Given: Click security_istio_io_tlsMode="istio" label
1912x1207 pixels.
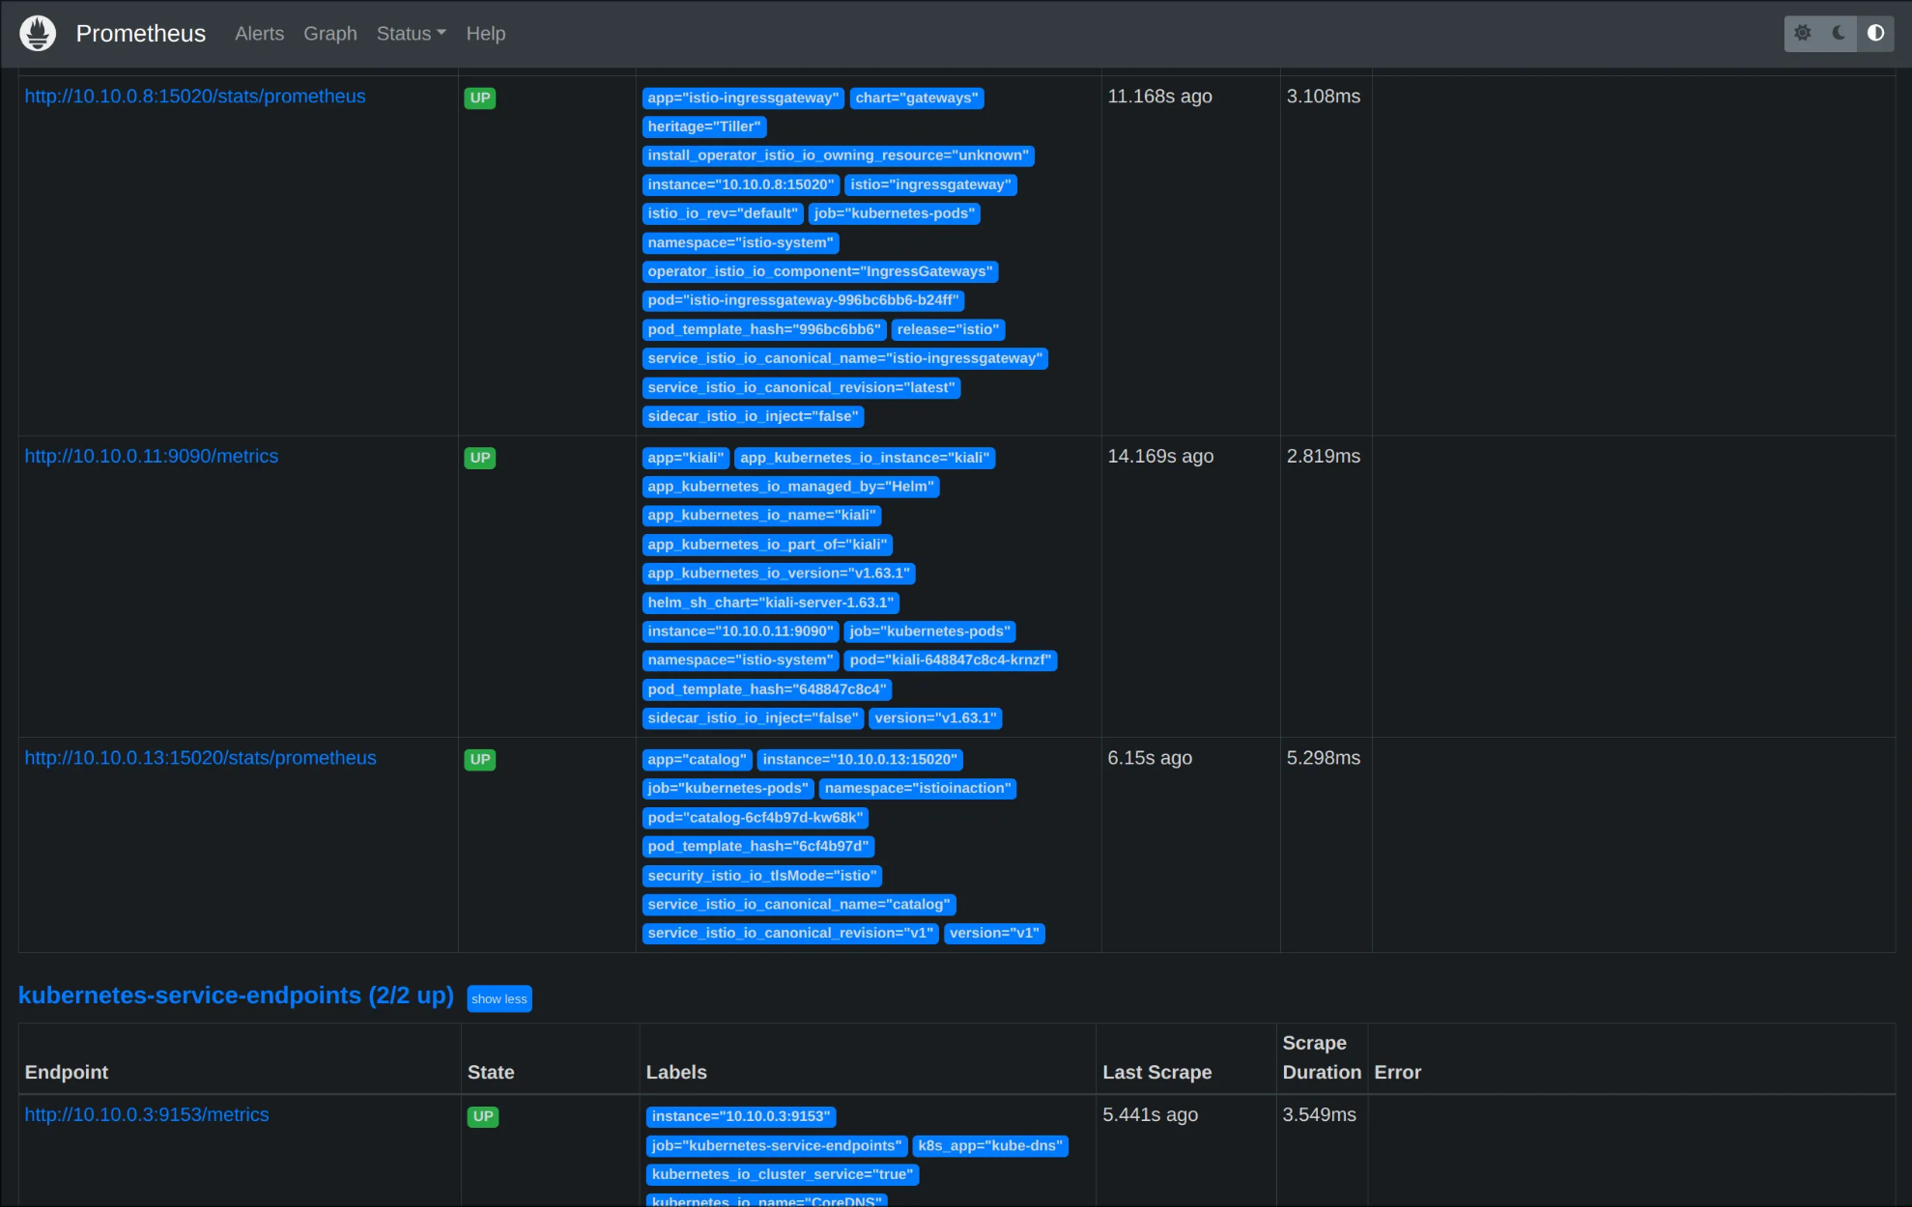Looking at the screenshot, I should click(x=762, y=877).
